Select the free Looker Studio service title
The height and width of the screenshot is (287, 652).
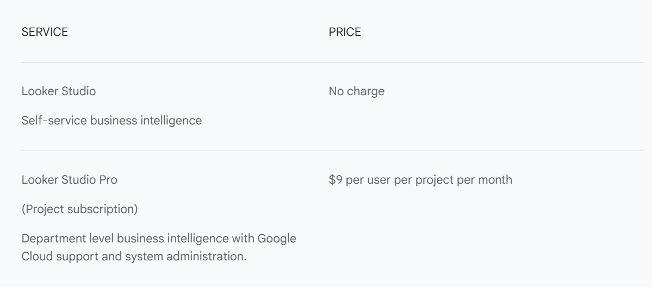(x=59, y=91)
